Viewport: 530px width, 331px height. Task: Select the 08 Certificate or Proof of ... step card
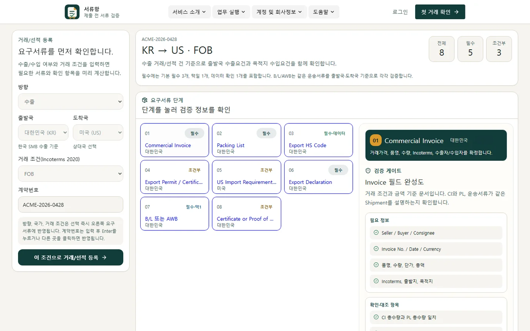247,214
